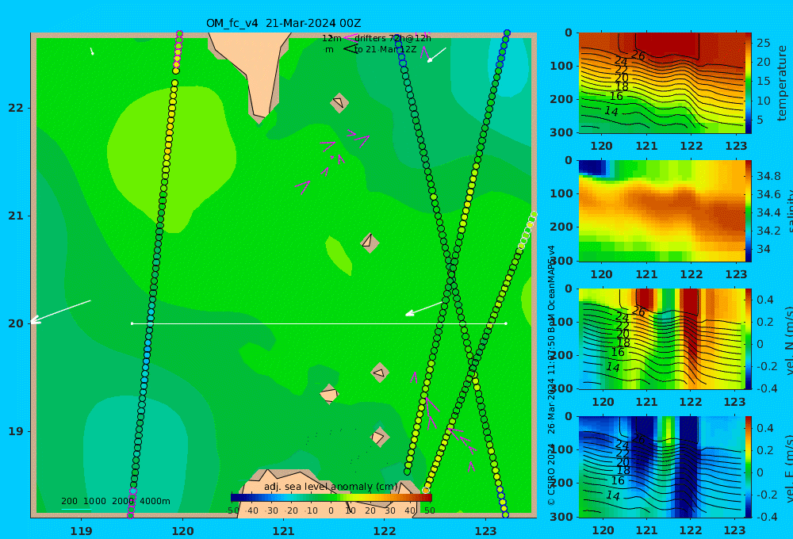
Task: Click the 34.2 tick on salinity color bar
Action: [768, 231]
